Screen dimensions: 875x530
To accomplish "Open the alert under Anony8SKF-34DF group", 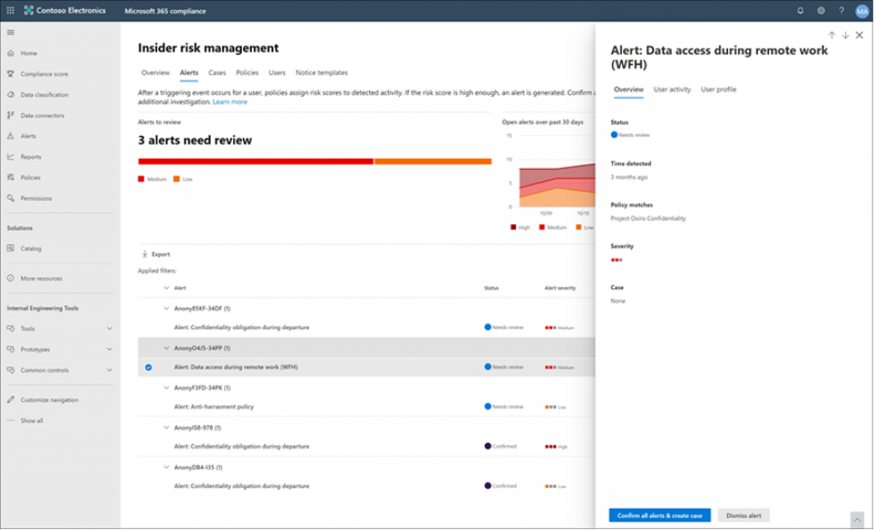I will coord(366,327).
